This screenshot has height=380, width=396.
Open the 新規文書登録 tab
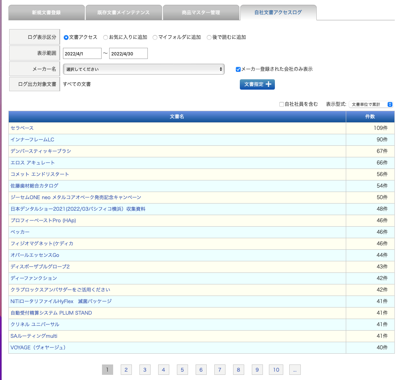click(47, 12)
